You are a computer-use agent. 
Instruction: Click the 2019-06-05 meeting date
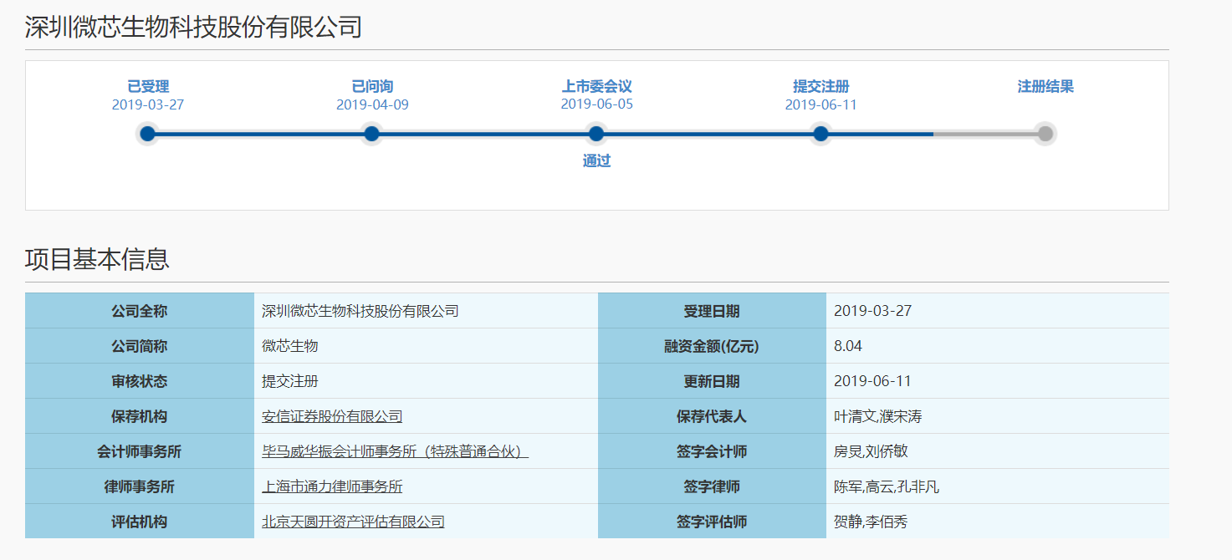point(596,104)
